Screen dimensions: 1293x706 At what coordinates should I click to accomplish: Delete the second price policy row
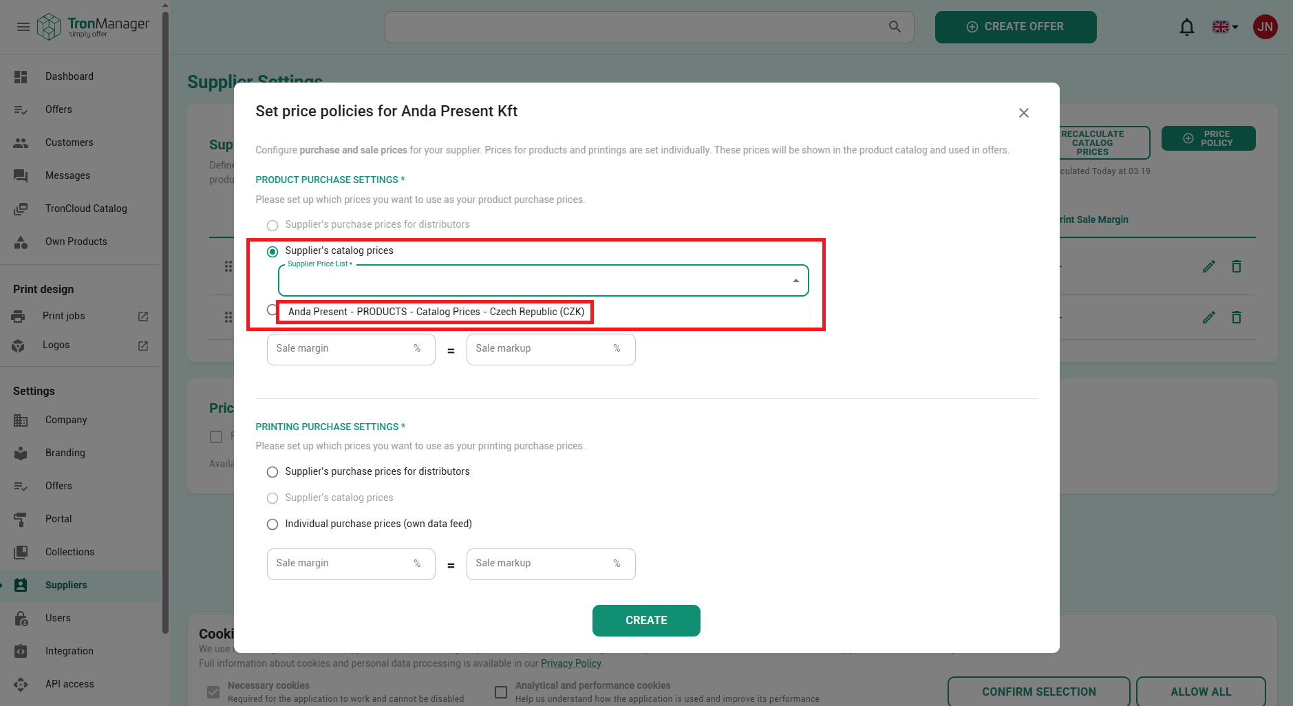(1237, 317)
